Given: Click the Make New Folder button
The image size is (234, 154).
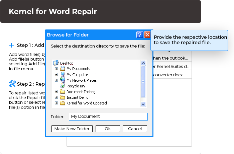Looking at the screenshot, I should pyautogui.click(x=72, y=129).
